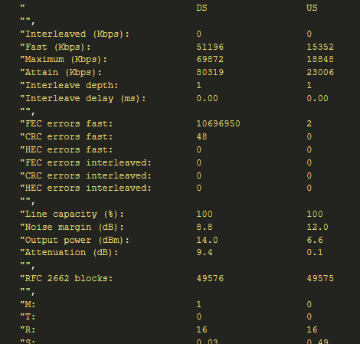360x344 pixels.
Task: Click the upstream Fast value 15352
Action: (320, 47)
